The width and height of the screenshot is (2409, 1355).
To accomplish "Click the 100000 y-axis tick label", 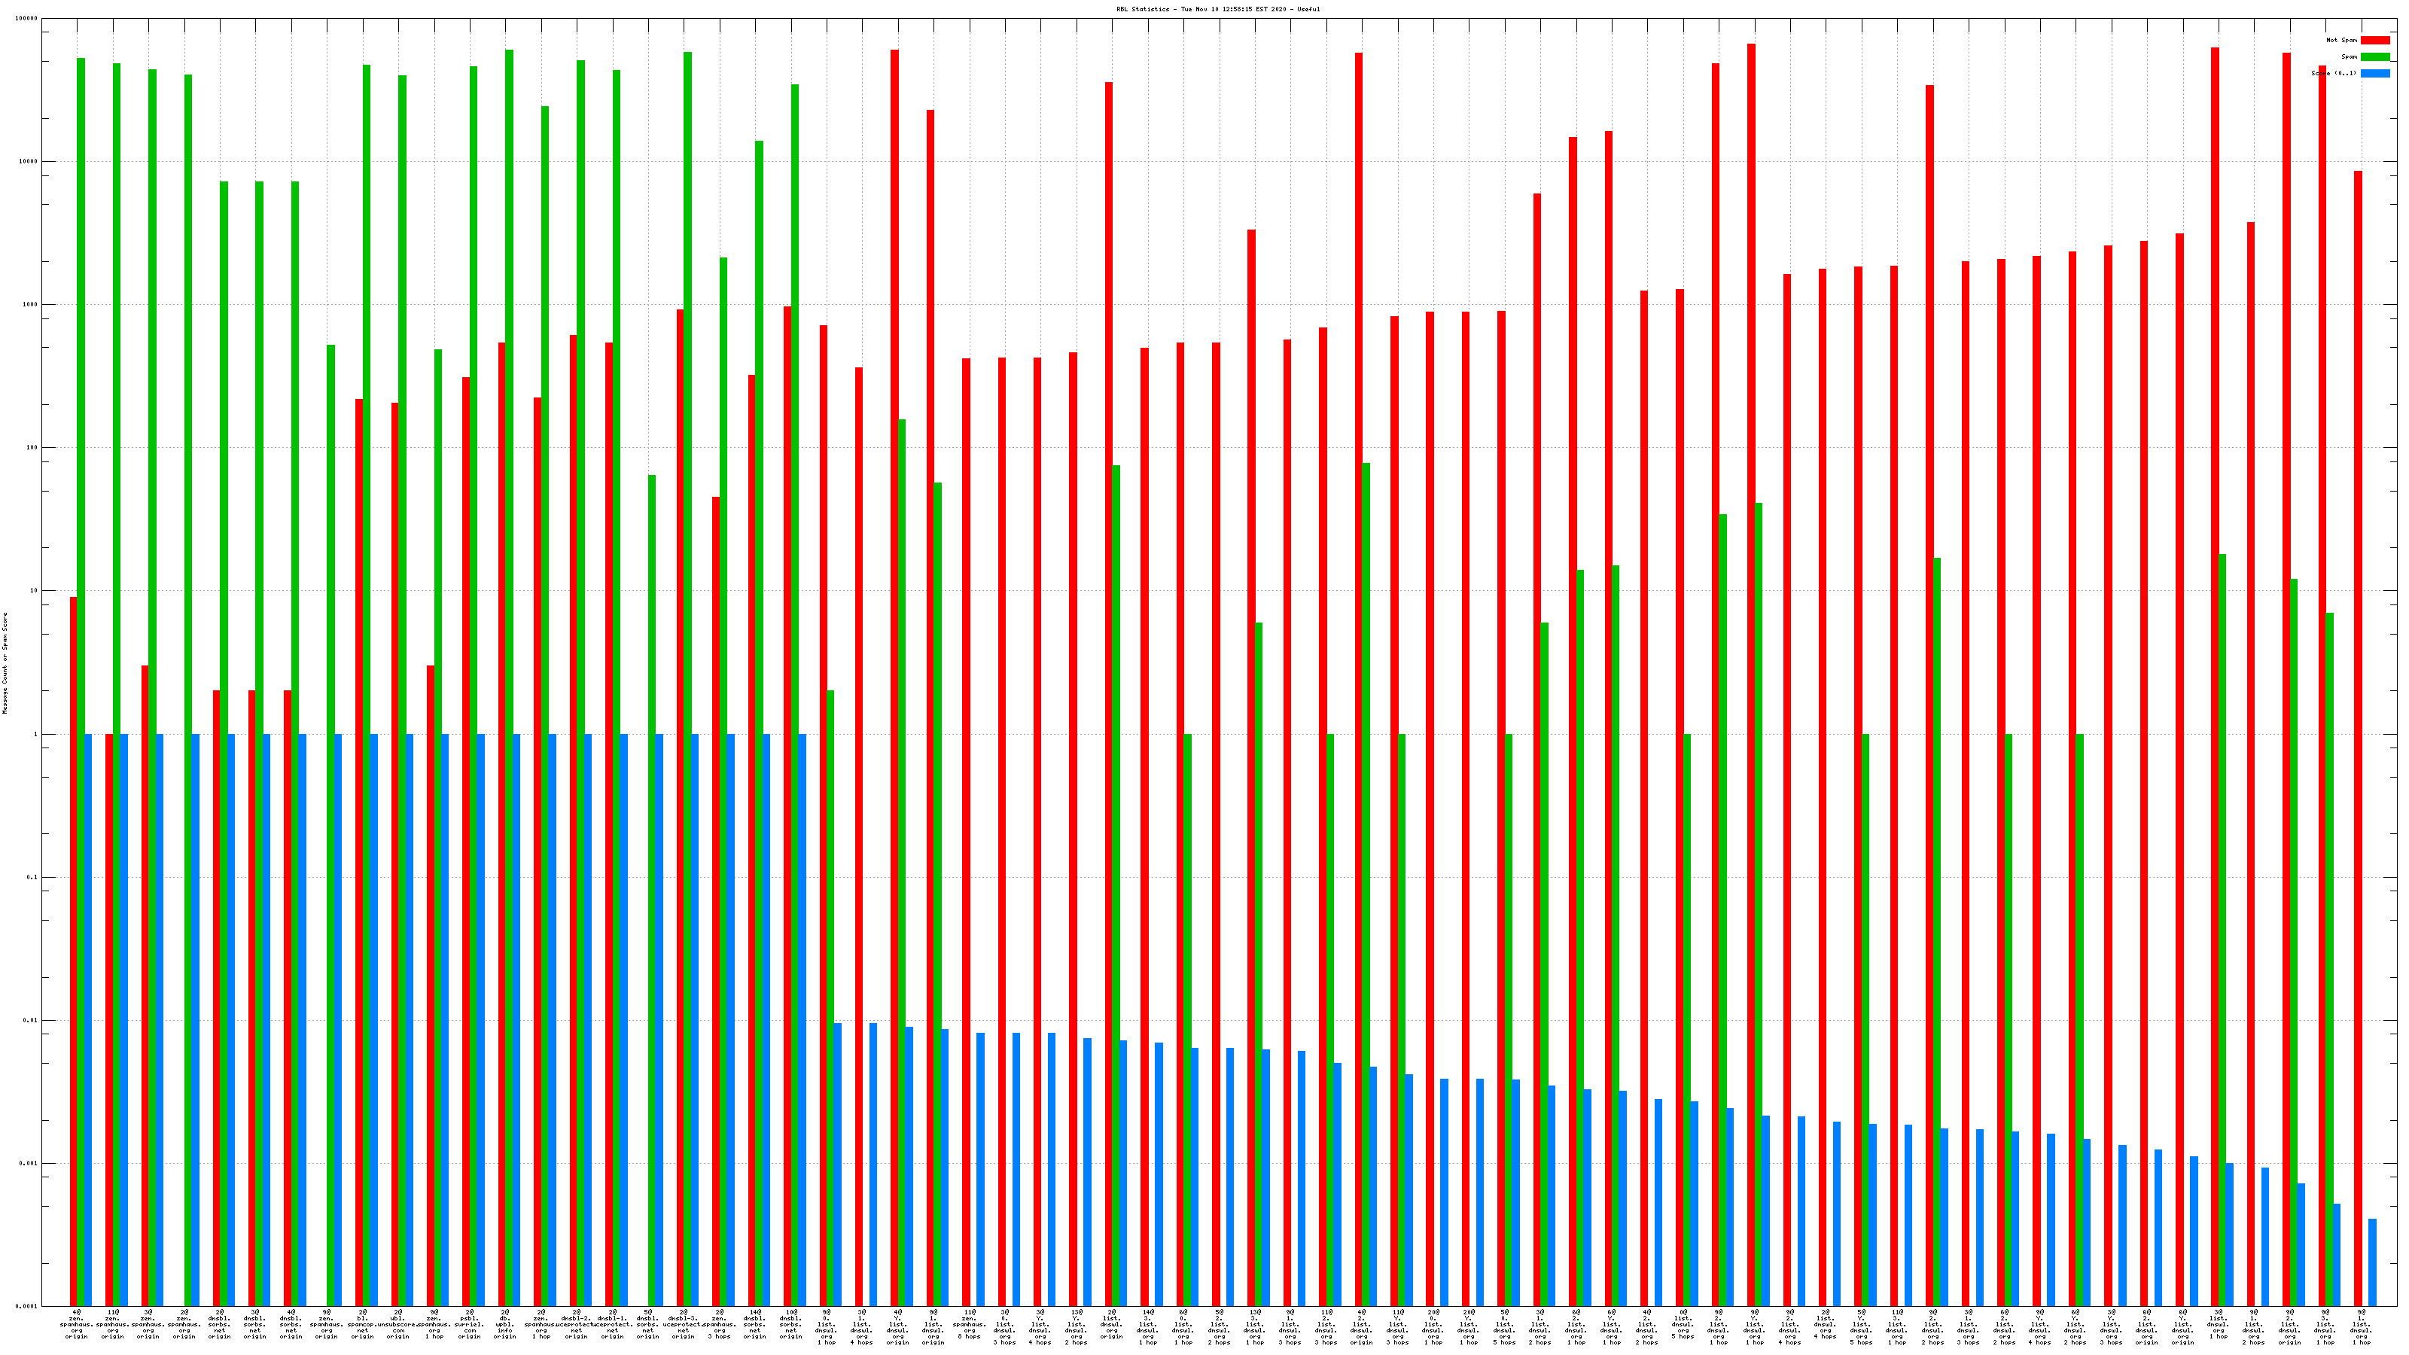I will [28, 19].
